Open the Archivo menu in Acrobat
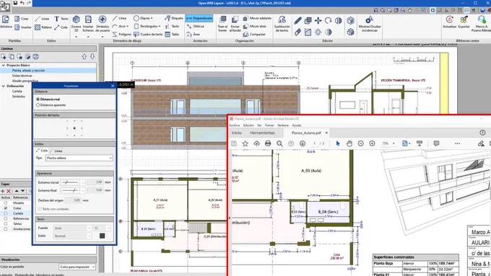This screenshot has width=491, height=276. click(x=234, y=125)
